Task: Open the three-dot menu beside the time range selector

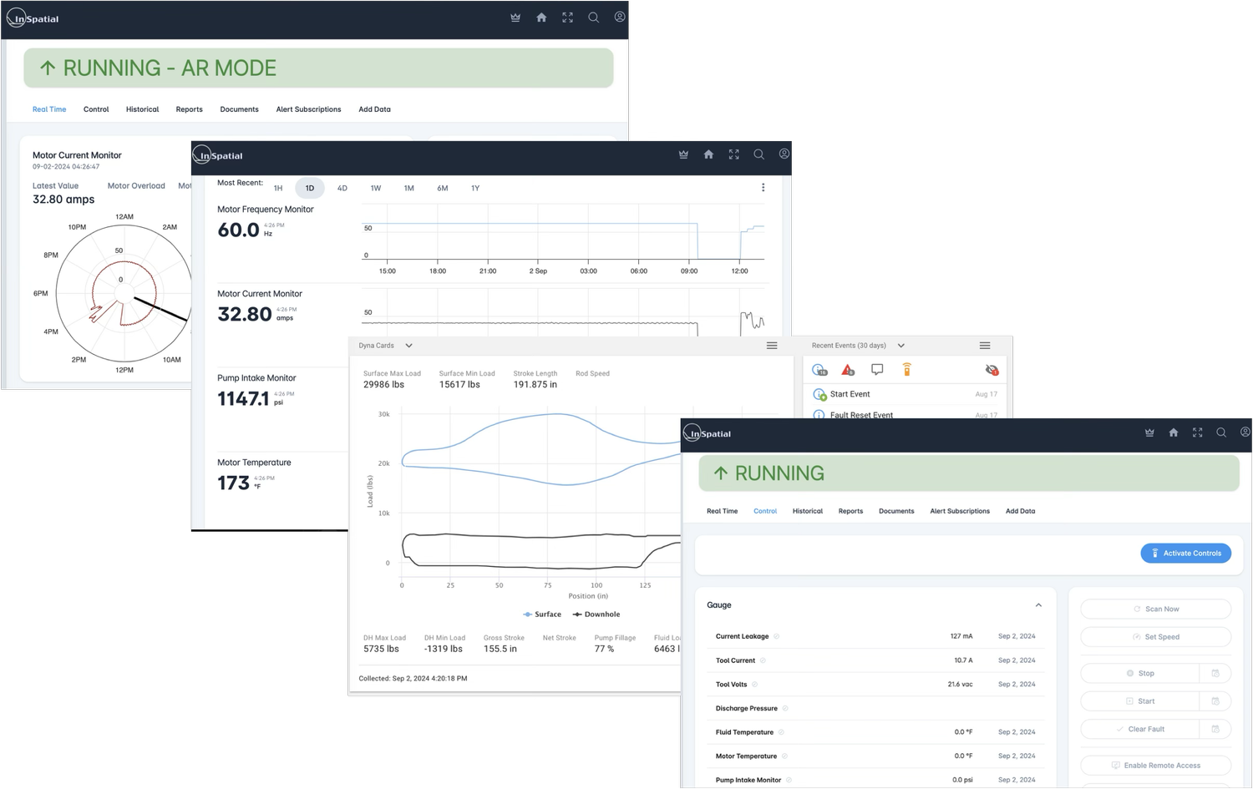Action: coord(763,187)
